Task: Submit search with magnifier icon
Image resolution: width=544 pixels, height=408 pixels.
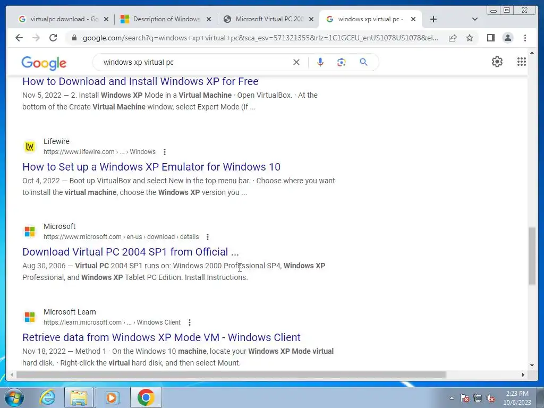Action: point(363,62)
